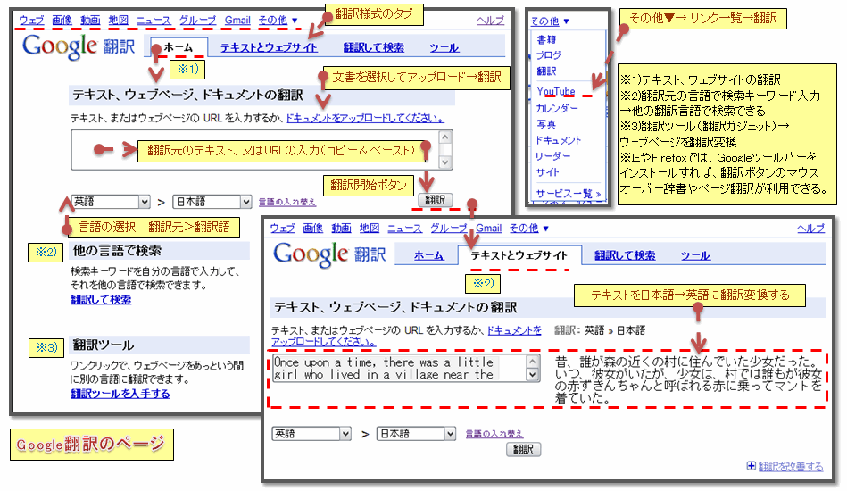847x491 pixels.
Task: Open Gmail link in lower window top bar
Action: click(x=489, y=228)
